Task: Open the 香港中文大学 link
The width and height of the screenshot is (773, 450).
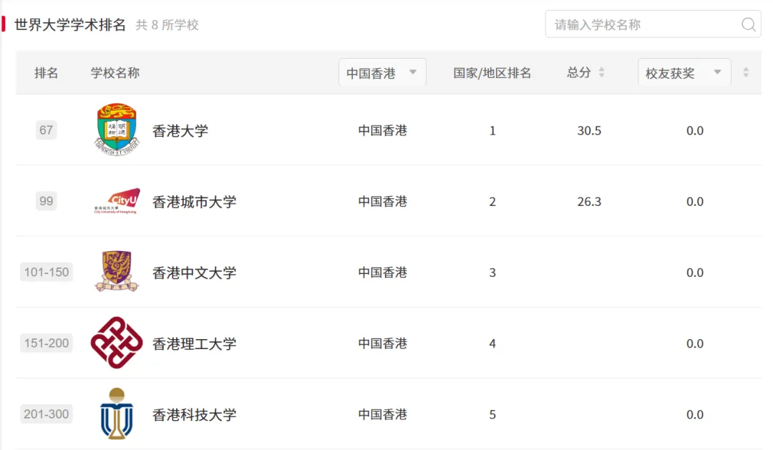Action: (x=194, y=273)
